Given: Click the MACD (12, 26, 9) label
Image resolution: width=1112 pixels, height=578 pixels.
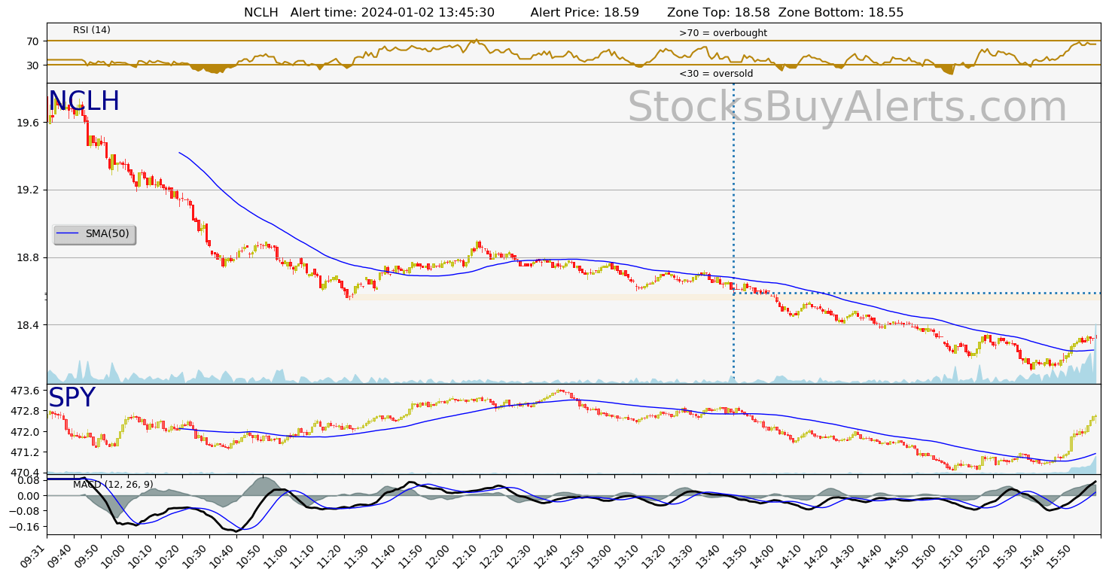Looking at the screenshot, I should [113, 485].
